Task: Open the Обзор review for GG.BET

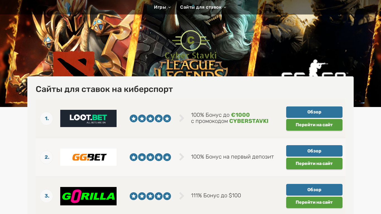Action: pos(314,151)
